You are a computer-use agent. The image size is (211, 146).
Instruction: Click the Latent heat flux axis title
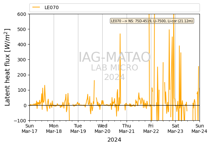point(7,67)
